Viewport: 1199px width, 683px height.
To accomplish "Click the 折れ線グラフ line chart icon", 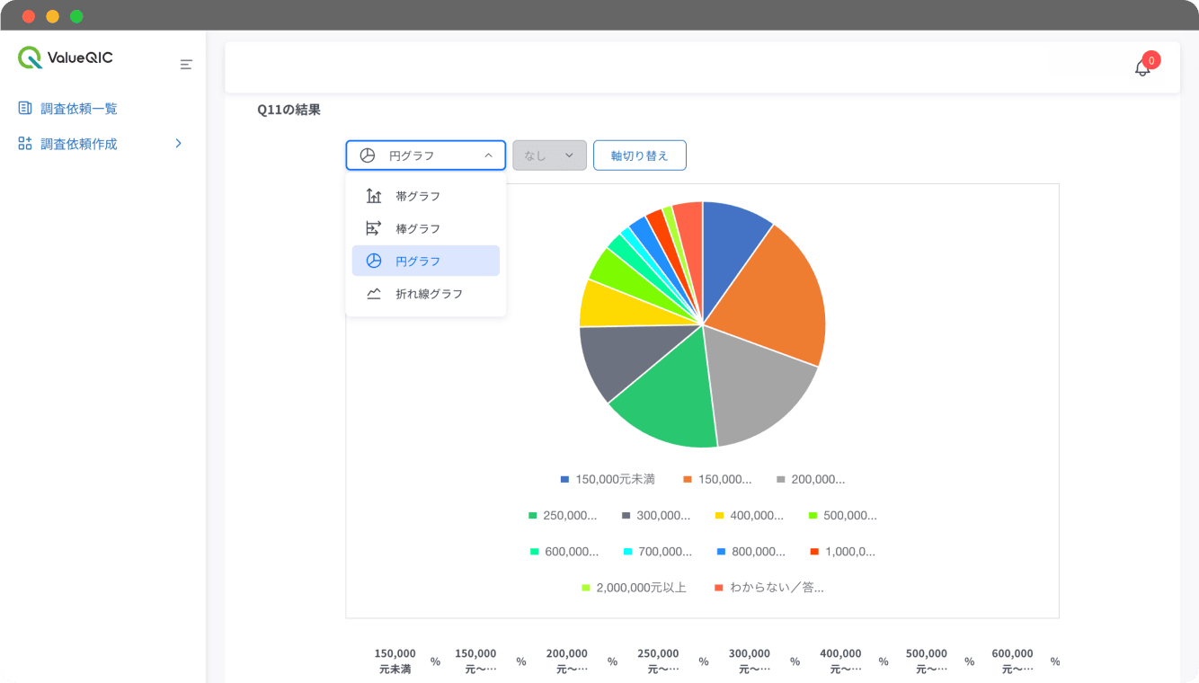I will click(374, 294).
